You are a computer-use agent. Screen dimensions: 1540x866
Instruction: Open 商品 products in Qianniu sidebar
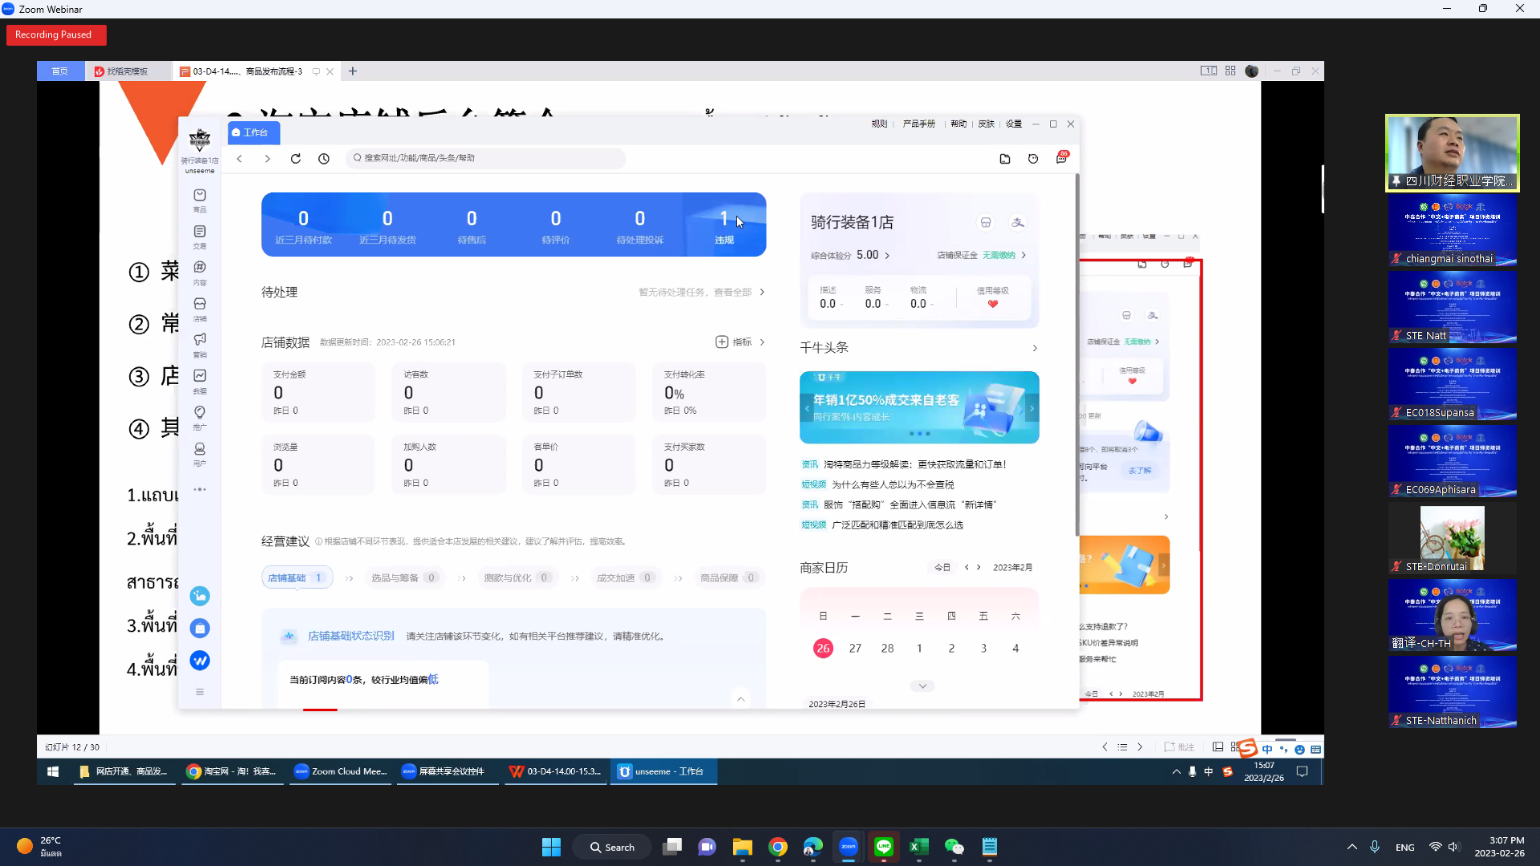[x=200, y=200]
